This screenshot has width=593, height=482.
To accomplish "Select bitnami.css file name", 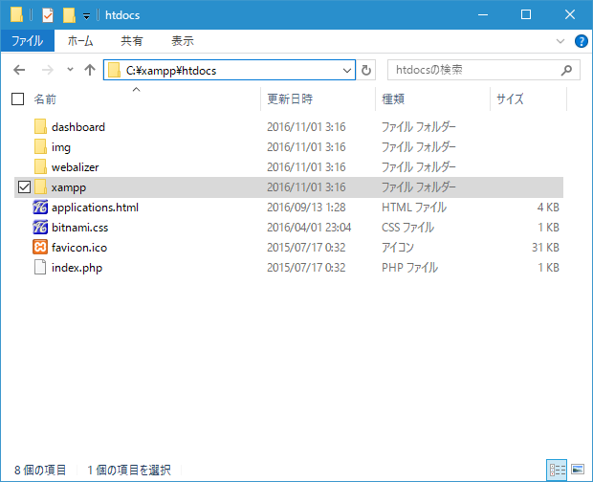I will [x=79, y=228].
